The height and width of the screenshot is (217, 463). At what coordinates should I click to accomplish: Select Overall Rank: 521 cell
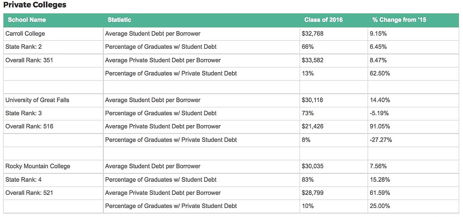[29, 193]
